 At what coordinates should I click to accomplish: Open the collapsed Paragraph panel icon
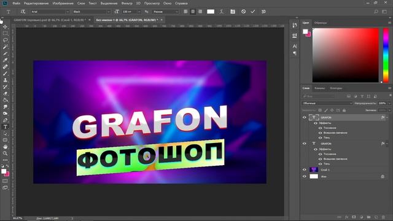coord(295,53)
